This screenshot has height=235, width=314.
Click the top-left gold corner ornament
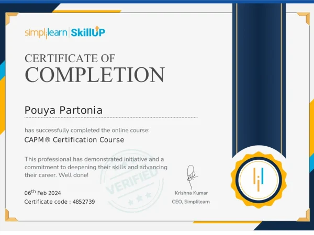point(12,19)
